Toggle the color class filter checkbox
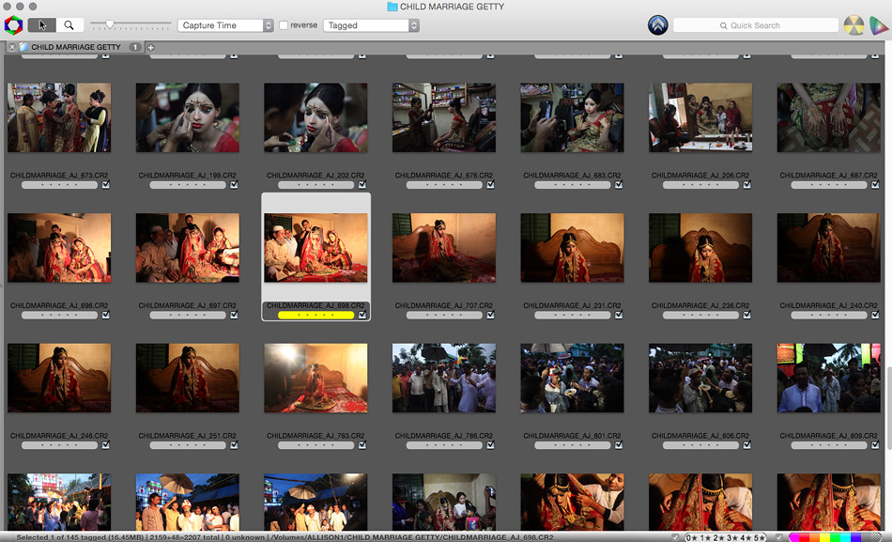This screenshot has height=542, width=892. coord(778,537)
